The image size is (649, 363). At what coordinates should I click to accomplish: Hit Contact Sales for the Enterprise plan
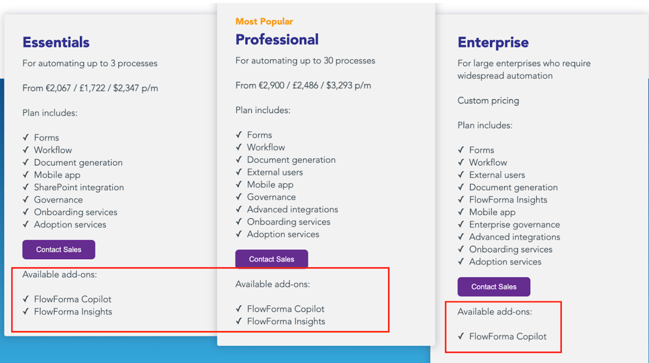point(493,286)
